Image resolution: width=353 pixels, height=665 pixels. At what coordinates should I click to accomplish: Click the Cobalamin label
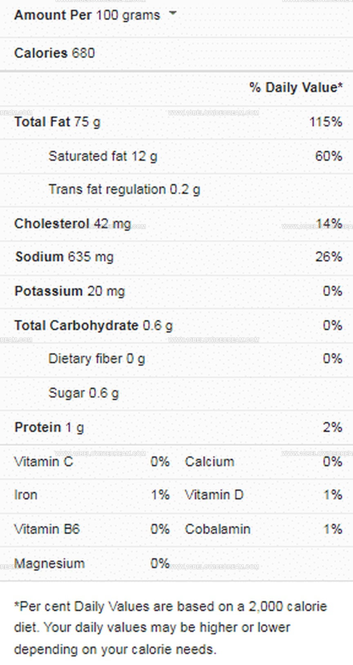pos(218,529)
